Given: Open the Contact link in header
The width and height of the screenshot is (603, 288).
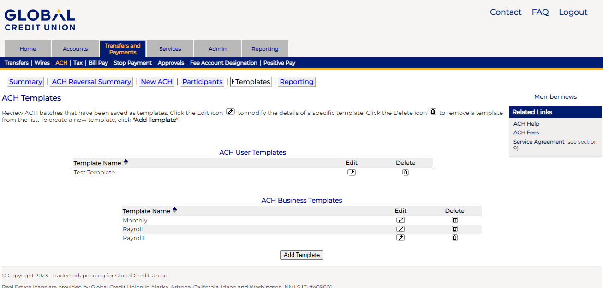Looking at the screenshot, I should [506, 12].
